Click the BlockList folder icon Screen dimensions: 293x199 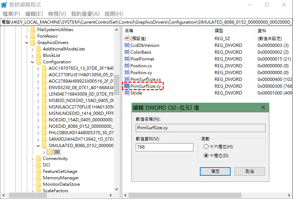tap(38, 55)
